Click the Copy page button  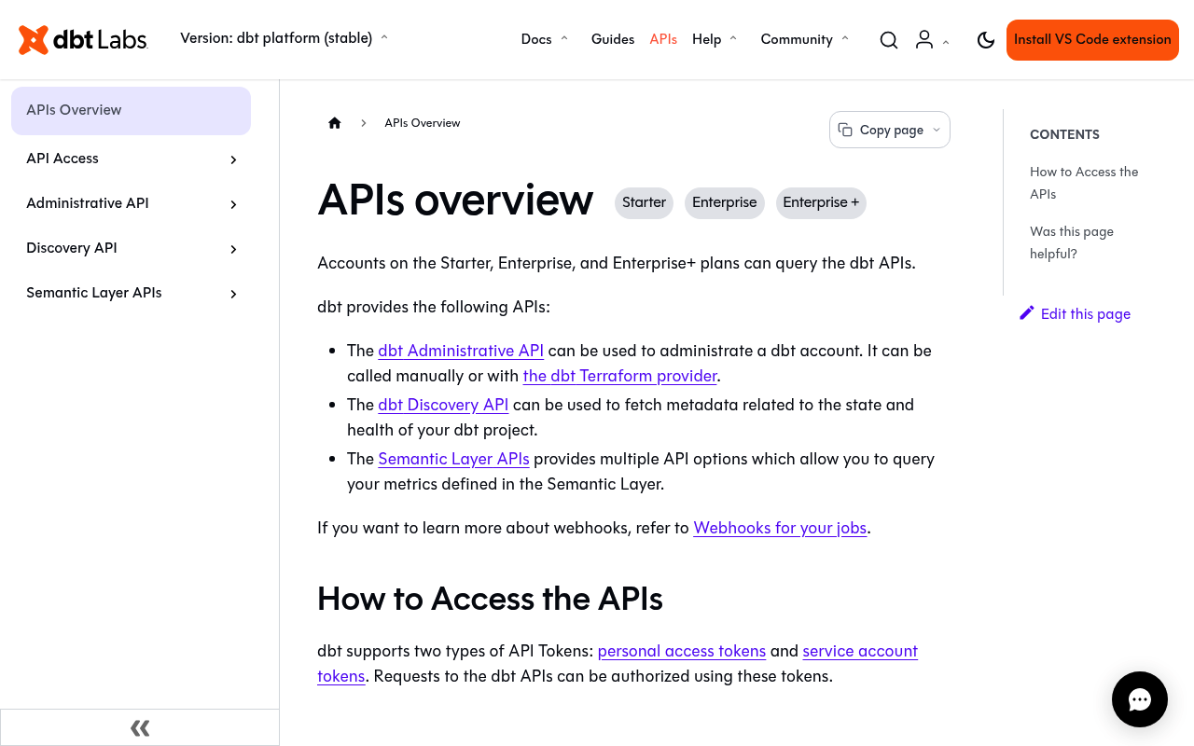pos(890,130)
